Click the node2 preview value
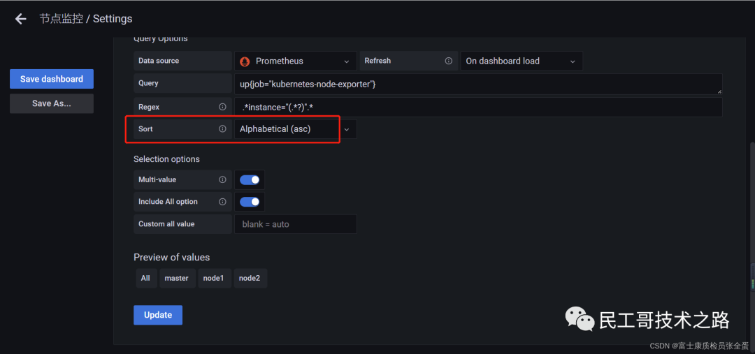The height and width of the screenshot is (354, 755). (250, 278)
